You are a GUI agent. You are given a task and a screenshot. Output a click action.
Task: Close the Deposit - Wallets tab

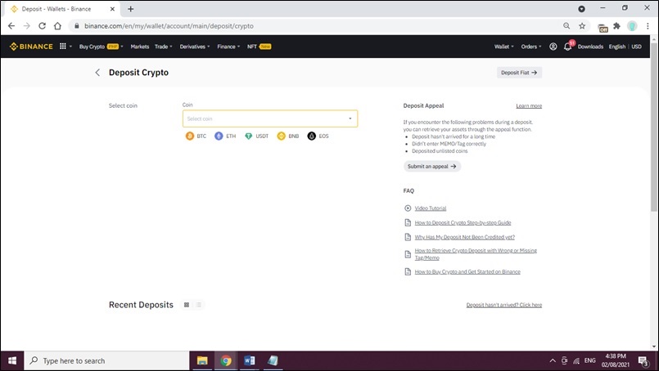coord(112,9)
